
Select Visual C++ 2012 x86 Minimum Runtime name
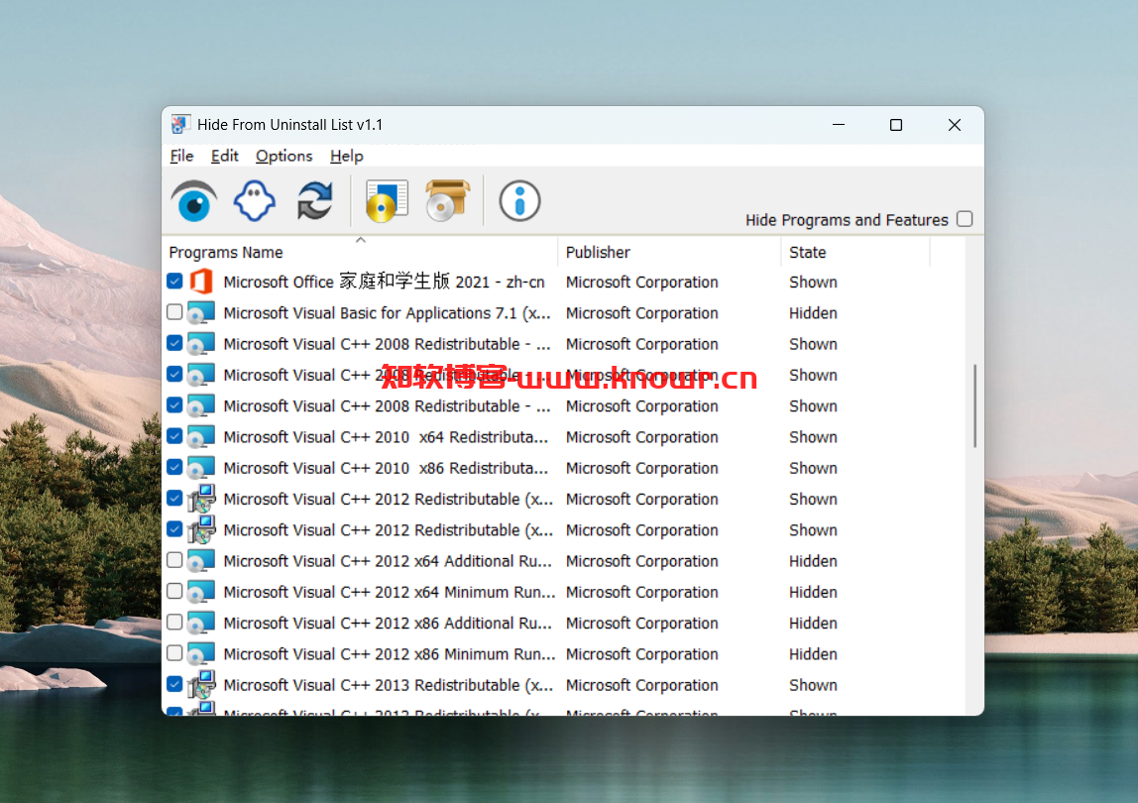[389, 654]
